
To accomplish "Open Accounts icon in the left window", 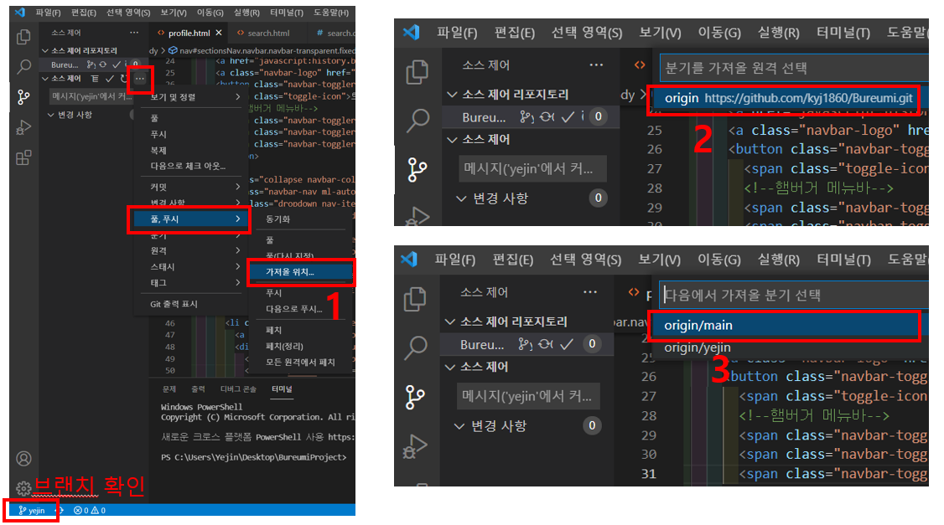I will point(23,459).
